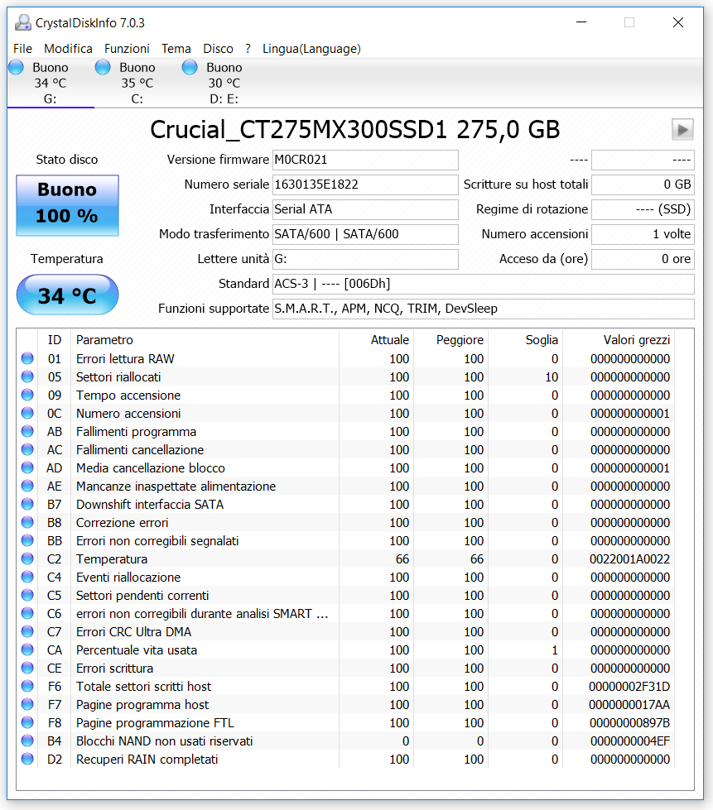This screenshot has width=713, height=810.
Task: Open the ? help menu
Action: [x=248, y=49]
